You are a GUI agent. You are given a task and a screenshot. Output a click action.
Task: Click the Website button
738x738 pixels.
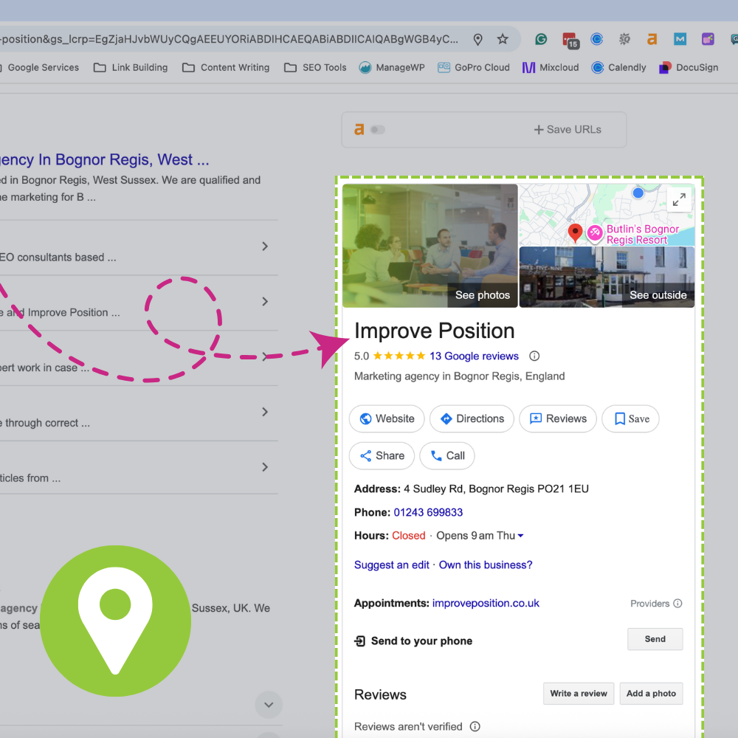point(387,418)
